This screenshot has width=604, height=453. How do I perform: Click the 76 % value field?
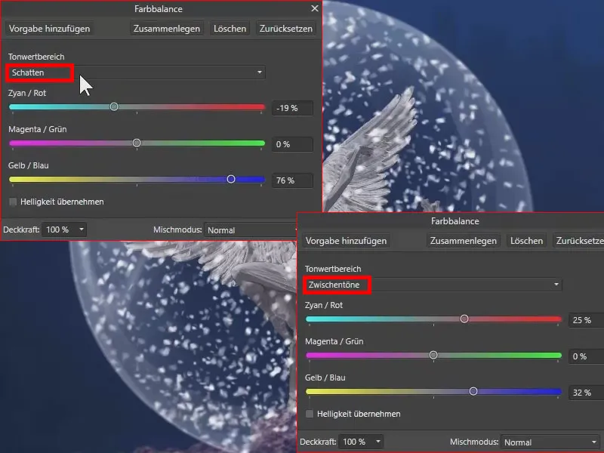coord(292,180)
